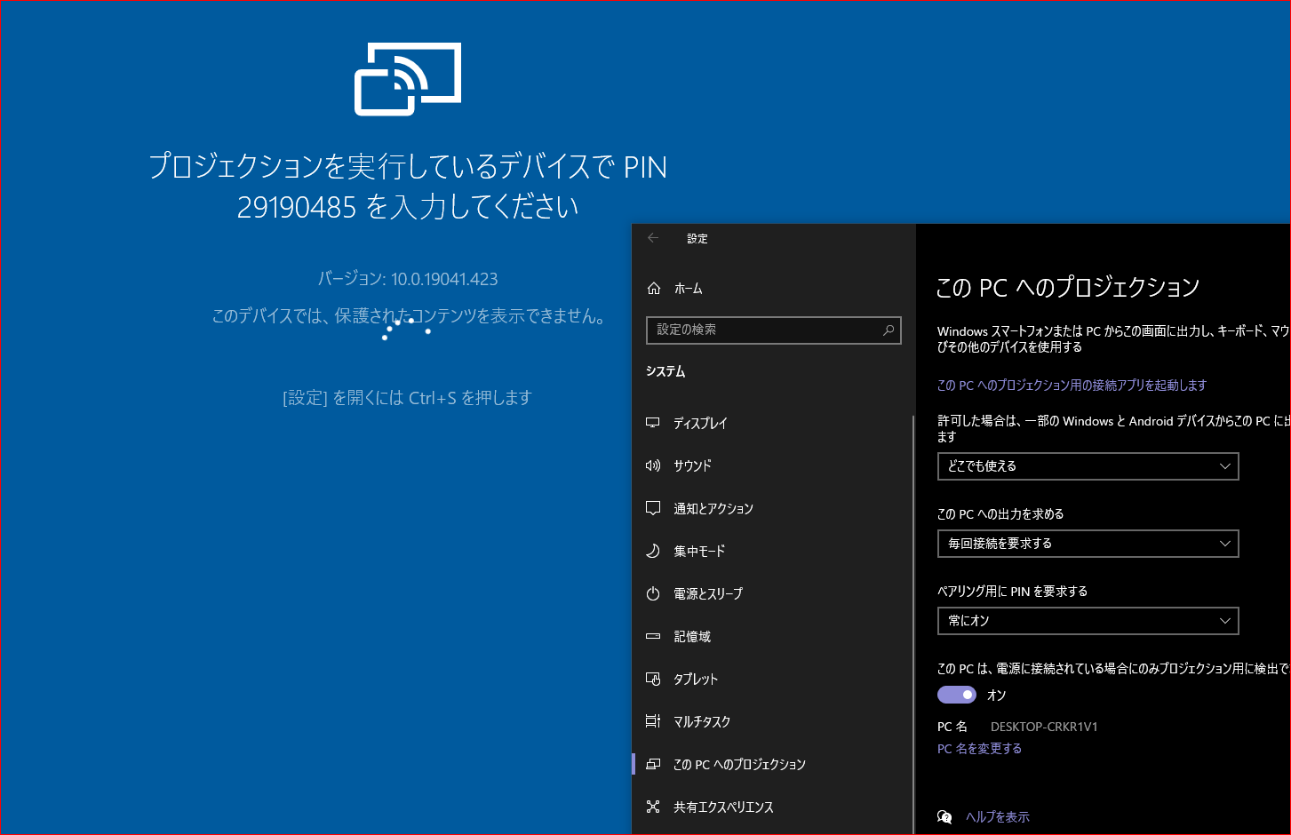Select マルチタスク in the sidebar
This screenshot has width=1291, height=835.
pyautogui.click(x=773, y=721)
